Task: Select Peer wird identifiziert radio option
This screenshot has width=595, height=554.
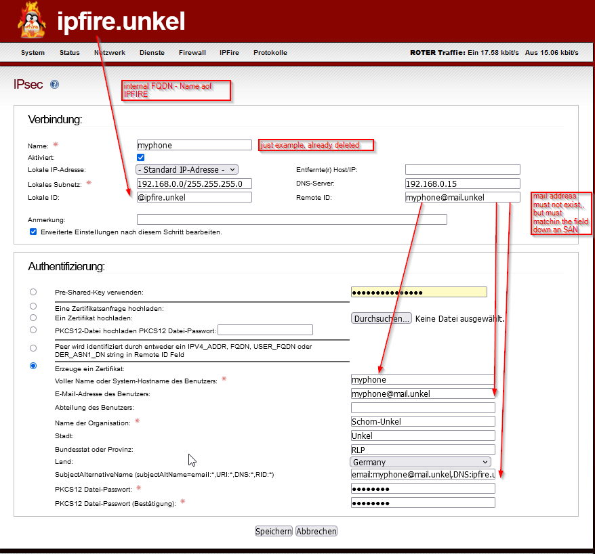Action: pos(33,348)
